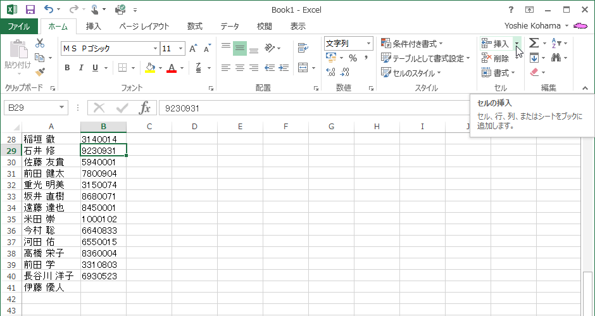The width and height of the screenshot is (595, 316).
Task: Click the insert function fx icon
Action: pyautogui.click(x=144, y=108)
